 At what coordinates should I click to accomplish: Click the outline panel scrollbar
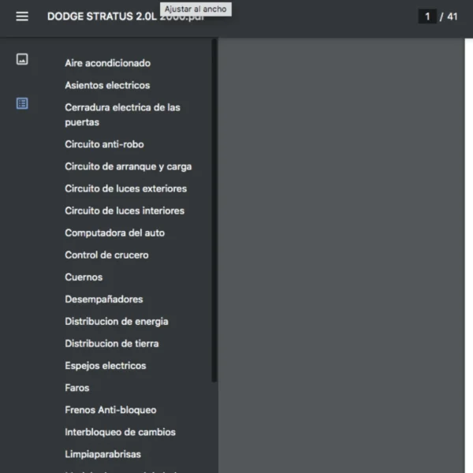pyautogui.click(x=214, y=213)
